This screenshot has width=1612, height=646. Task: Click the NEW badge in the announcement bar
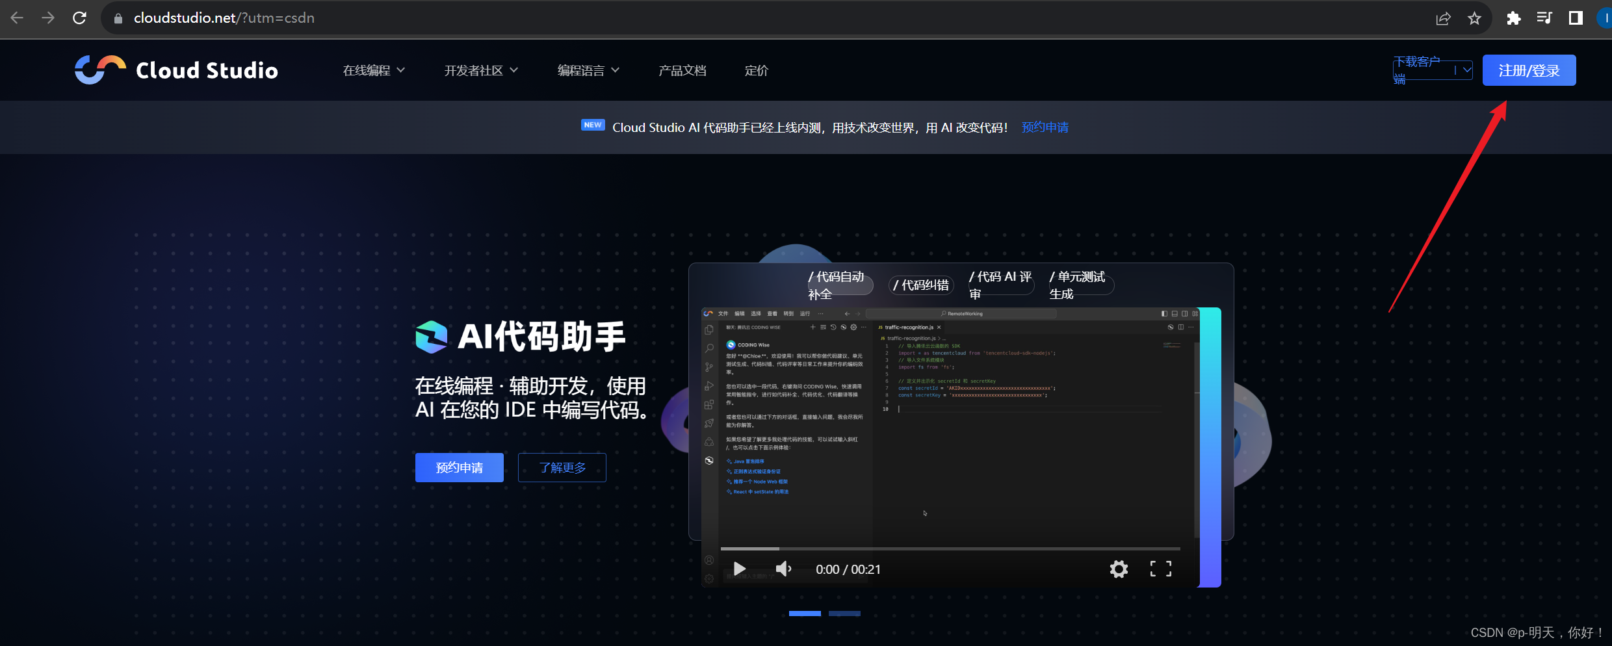pyautogui.click(x=593, y=125)
